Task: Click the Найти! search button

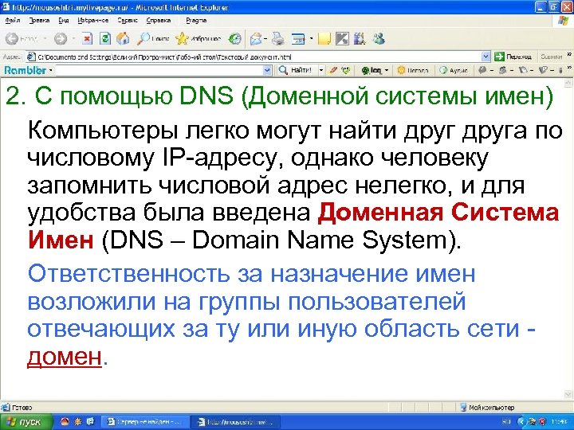Action: click(295, 70)
